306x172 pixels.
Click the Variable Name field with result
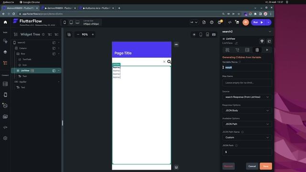(x=247, y=67)
